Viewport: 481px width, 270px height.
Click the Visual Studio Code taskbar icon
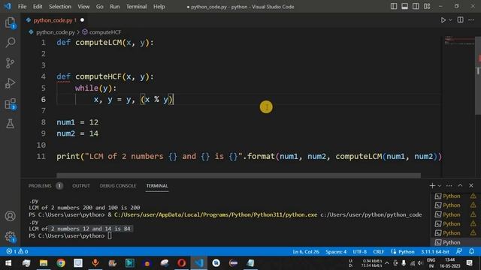198,263
